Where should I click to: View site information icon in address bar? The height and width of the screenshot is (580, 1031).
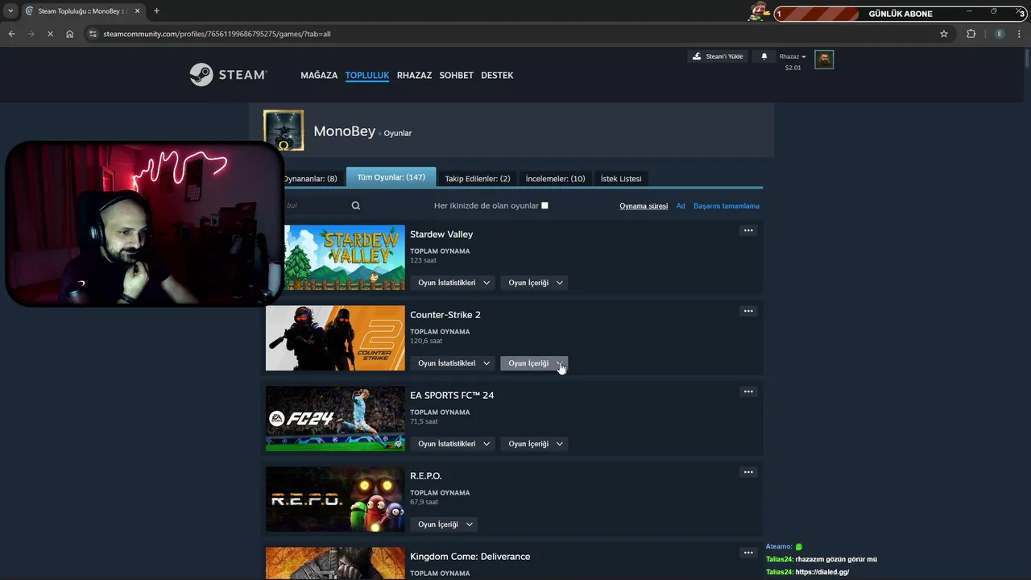pos(93,34)
